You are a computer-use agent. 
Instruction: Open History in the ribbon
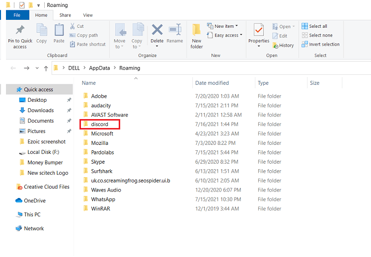click(283, 45)
